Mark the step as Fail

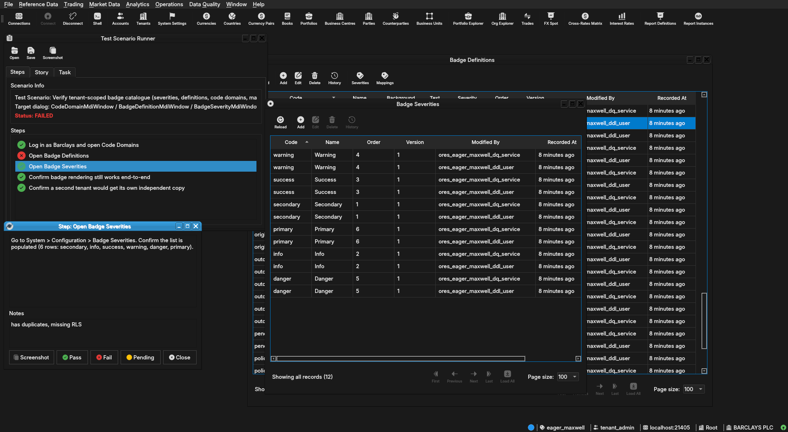[104, 357]
